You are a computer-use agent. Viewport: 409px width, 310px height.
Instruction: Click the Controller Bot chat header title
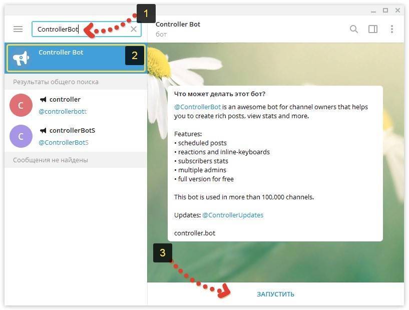point(178,24)
